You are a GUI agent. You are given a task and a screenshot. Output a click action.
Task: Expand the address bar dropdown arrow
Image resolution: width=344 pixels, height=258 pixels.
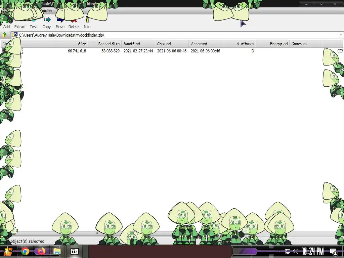pyautogui.click(x=341, y=35)
